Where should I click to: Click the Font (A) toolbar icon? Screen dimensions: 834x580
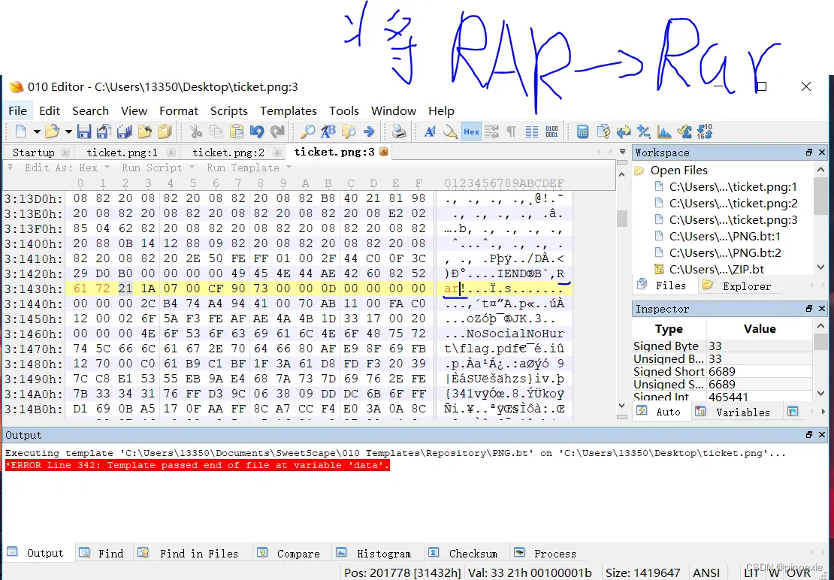click(431, 131)
